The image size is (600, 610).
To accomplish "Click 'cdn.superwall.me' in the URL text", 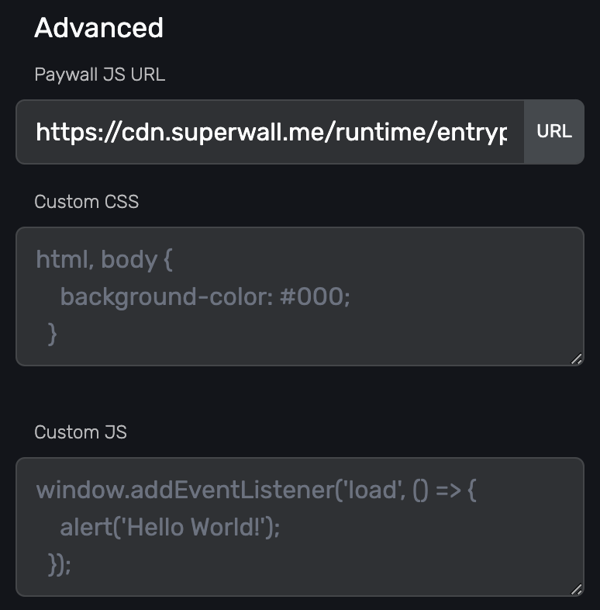I will click(x=226, y=132).
